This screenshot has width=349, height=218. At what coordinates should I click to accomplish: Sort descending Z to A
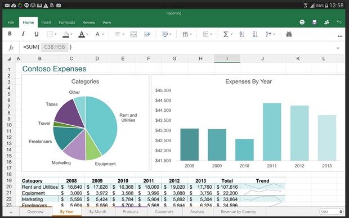tap(255, 34)
